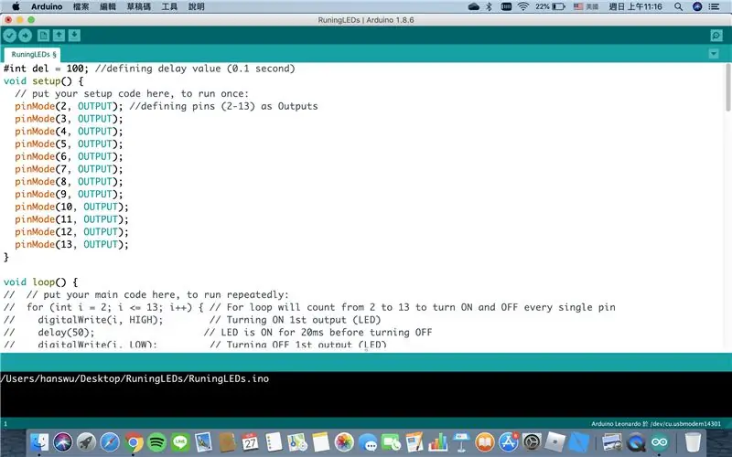Open Numbers chart icon in the Dock
Image resolution: width=732 pixels, height=457 pixels.
pyautogui.click(x=438, y=442)
